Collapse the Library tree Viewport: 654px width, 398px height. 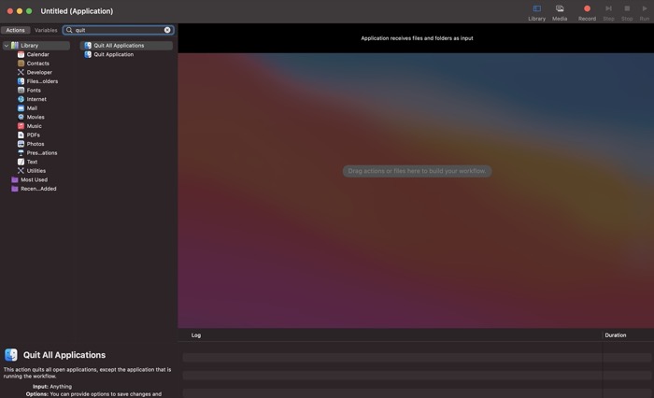point(7,46)
